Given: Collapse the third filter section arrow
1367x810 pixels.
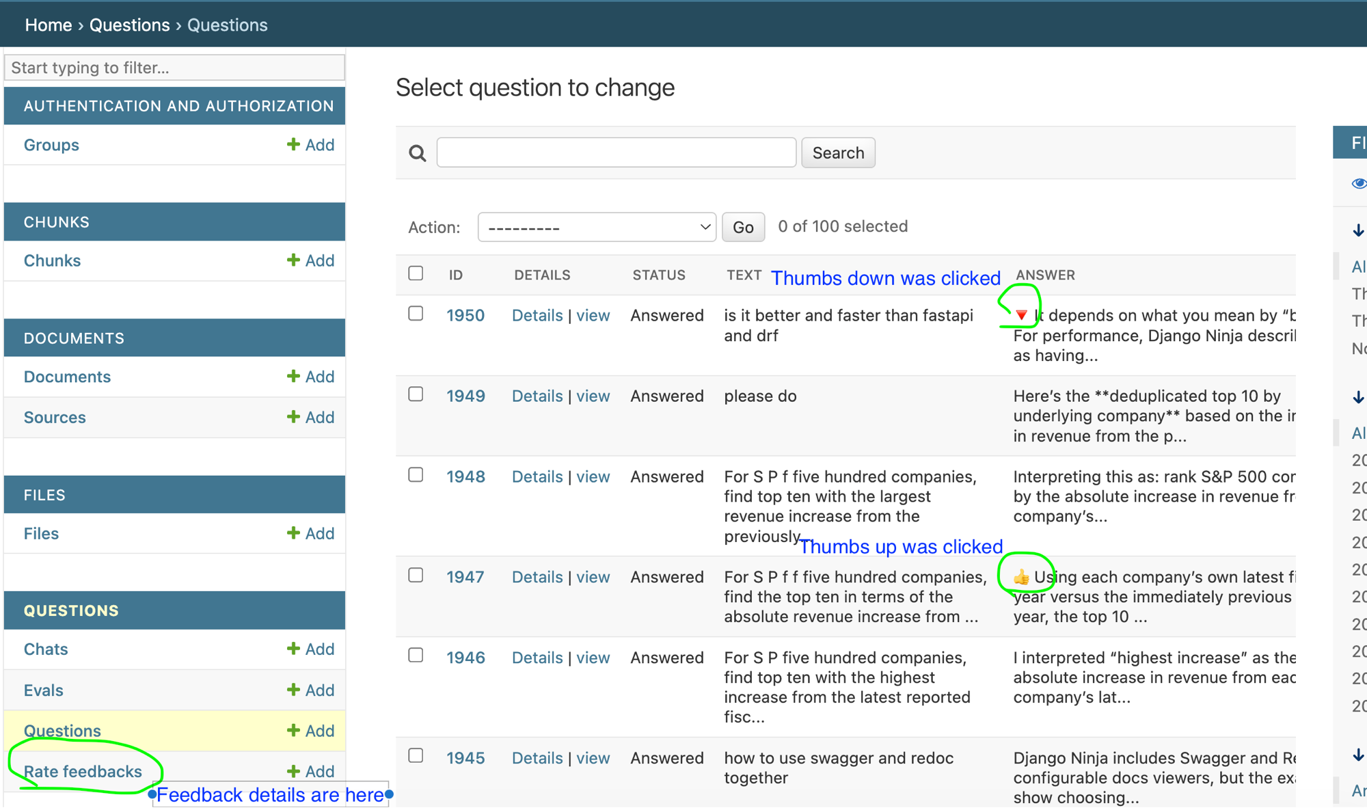Looking at the screenshot, I should click(x=1359, y=755).
